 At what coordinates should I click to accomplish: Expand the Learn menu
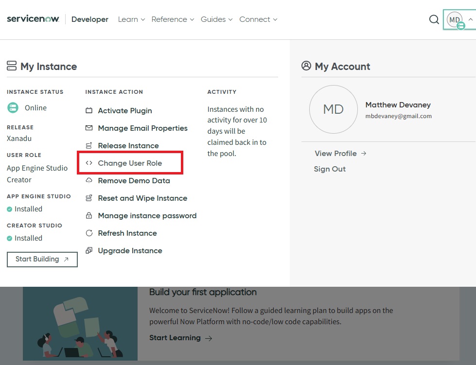(x=131, y=19)
